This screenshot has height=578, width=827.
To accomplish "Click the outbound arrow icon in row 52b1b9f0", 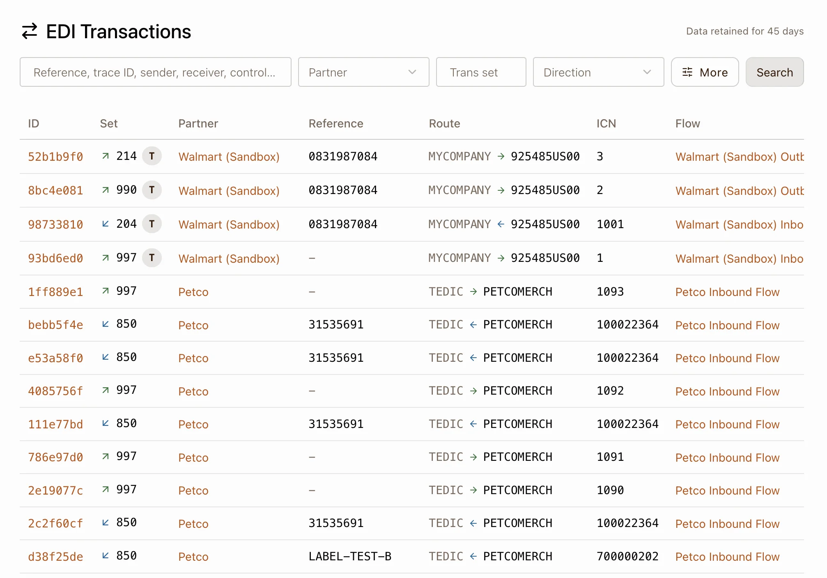I will (106, 156).
